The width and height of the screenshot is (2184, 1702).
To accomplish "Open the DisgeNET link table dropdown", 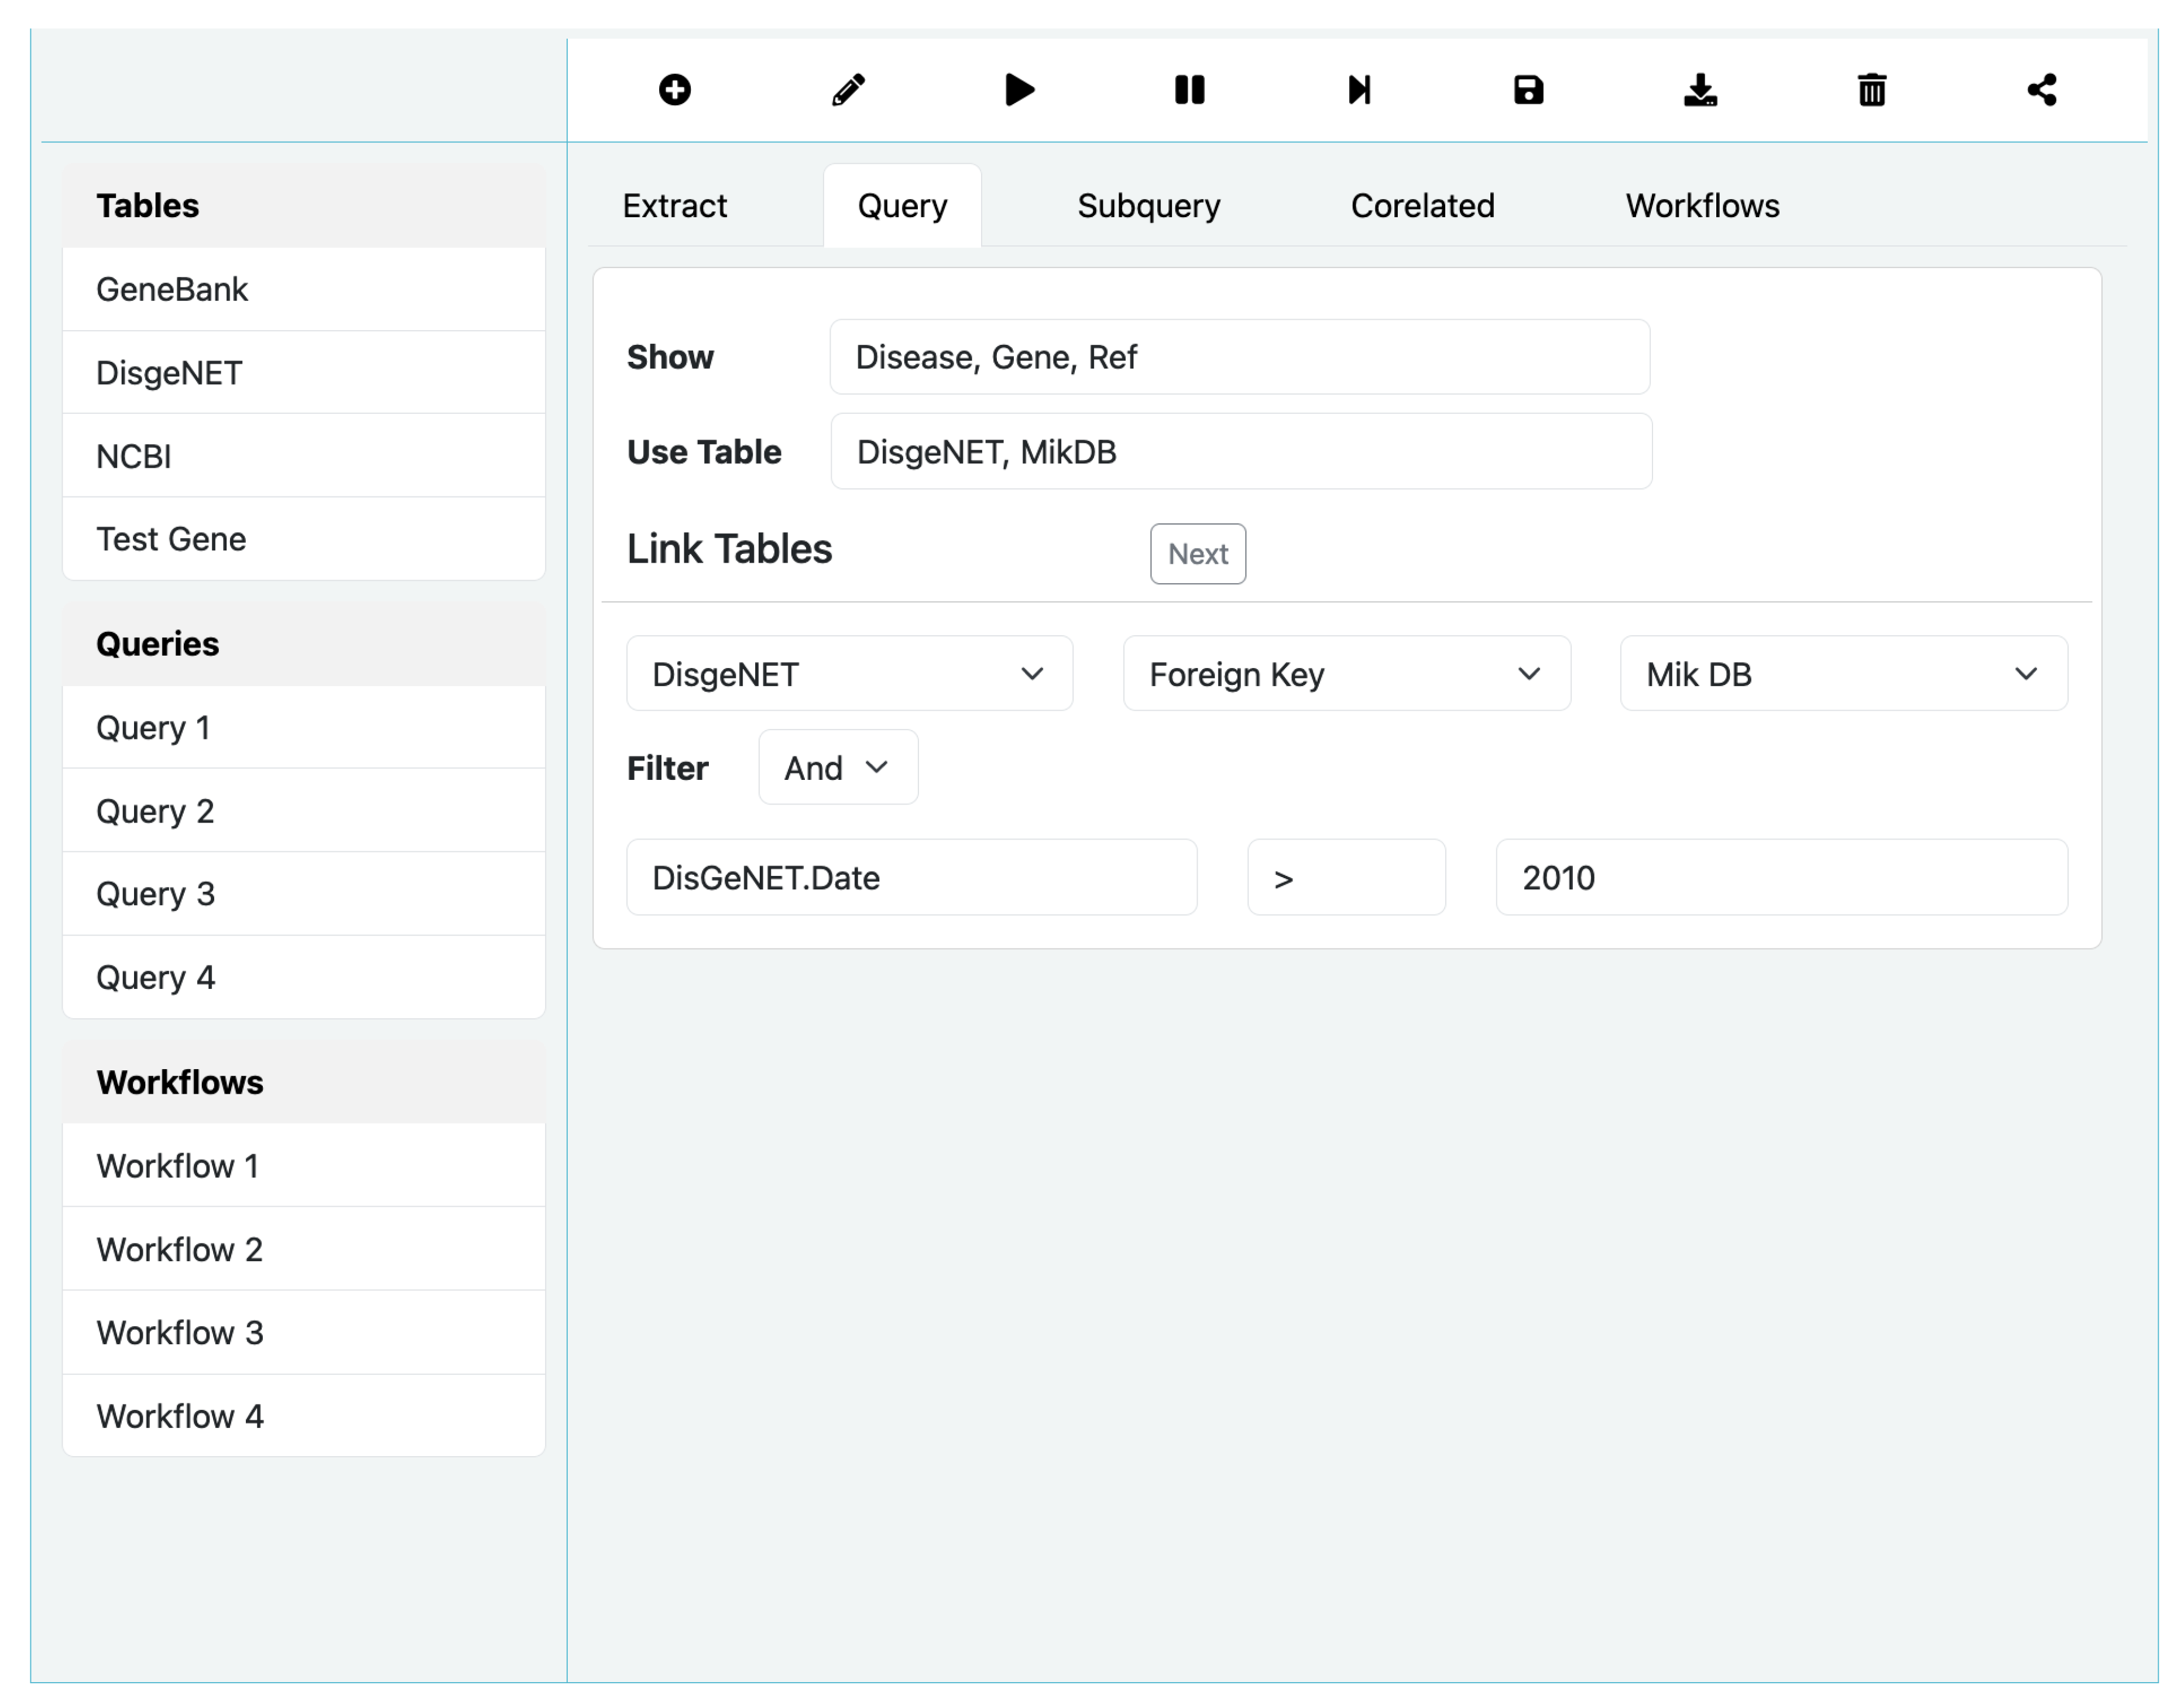I will pos(849,674).
